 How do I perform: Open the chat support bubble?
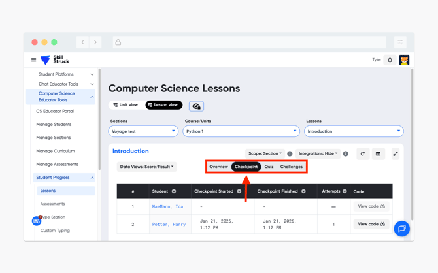tap(401, 229)
